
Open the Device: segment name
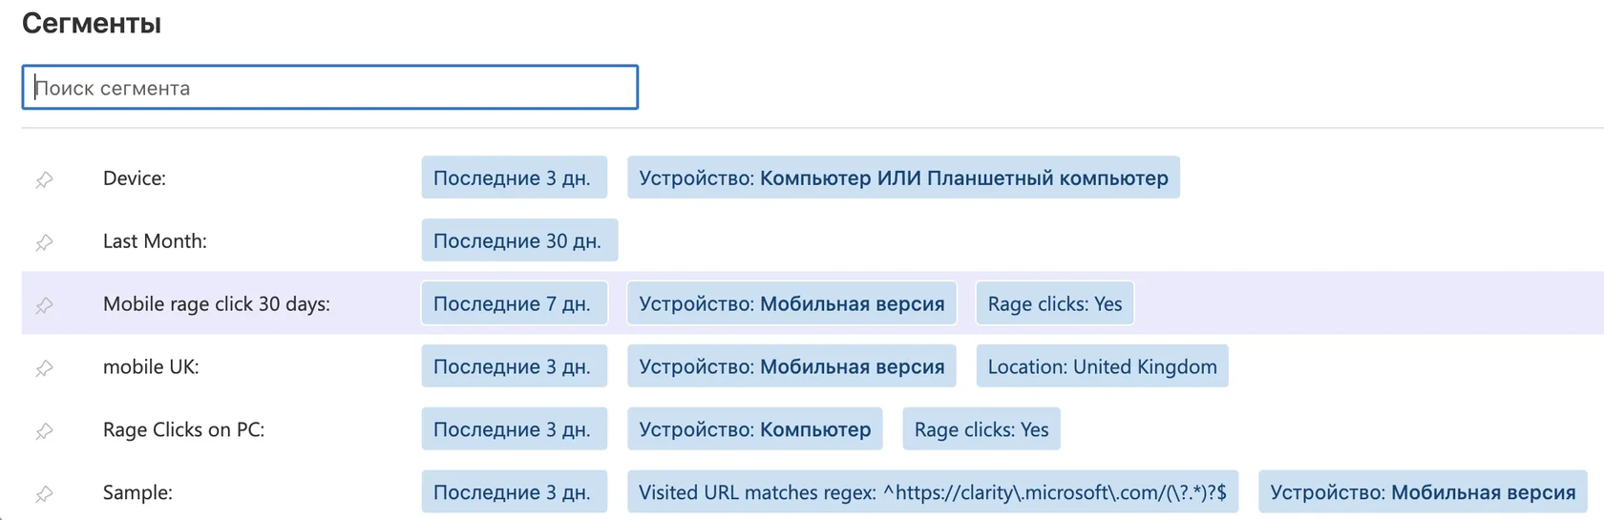135,177
